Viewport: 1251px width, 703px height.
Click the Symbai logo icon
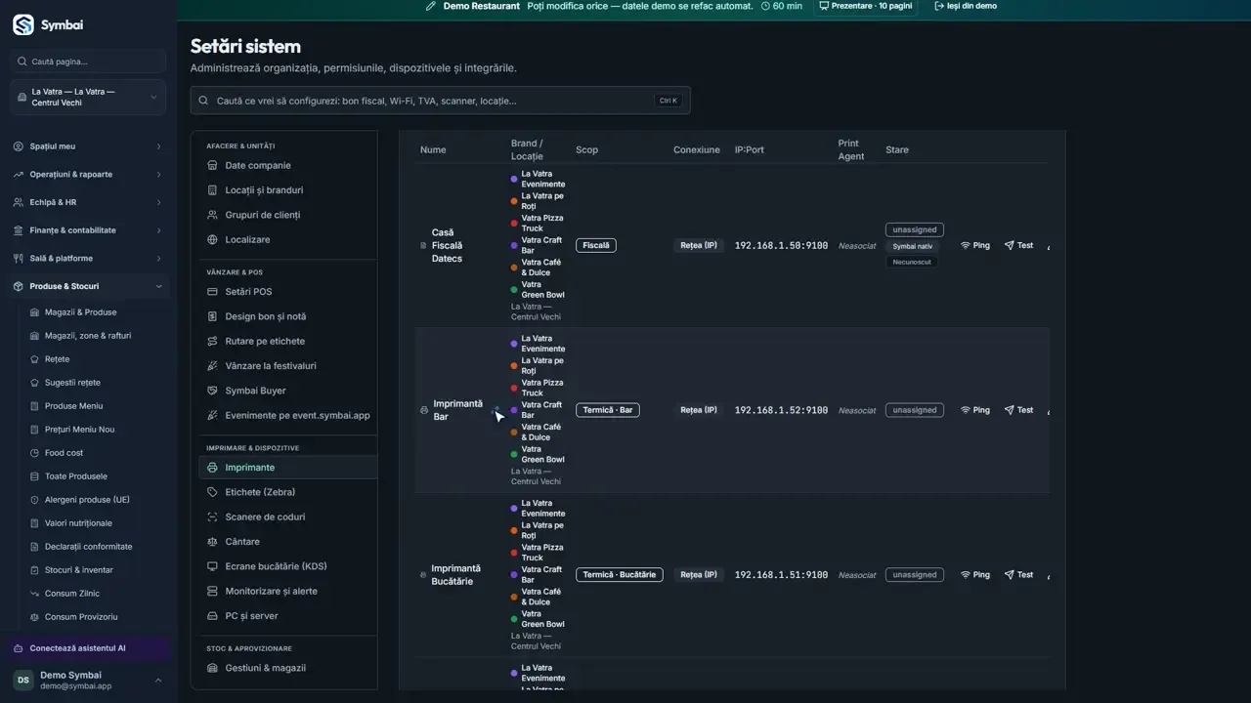click(22, 25)
